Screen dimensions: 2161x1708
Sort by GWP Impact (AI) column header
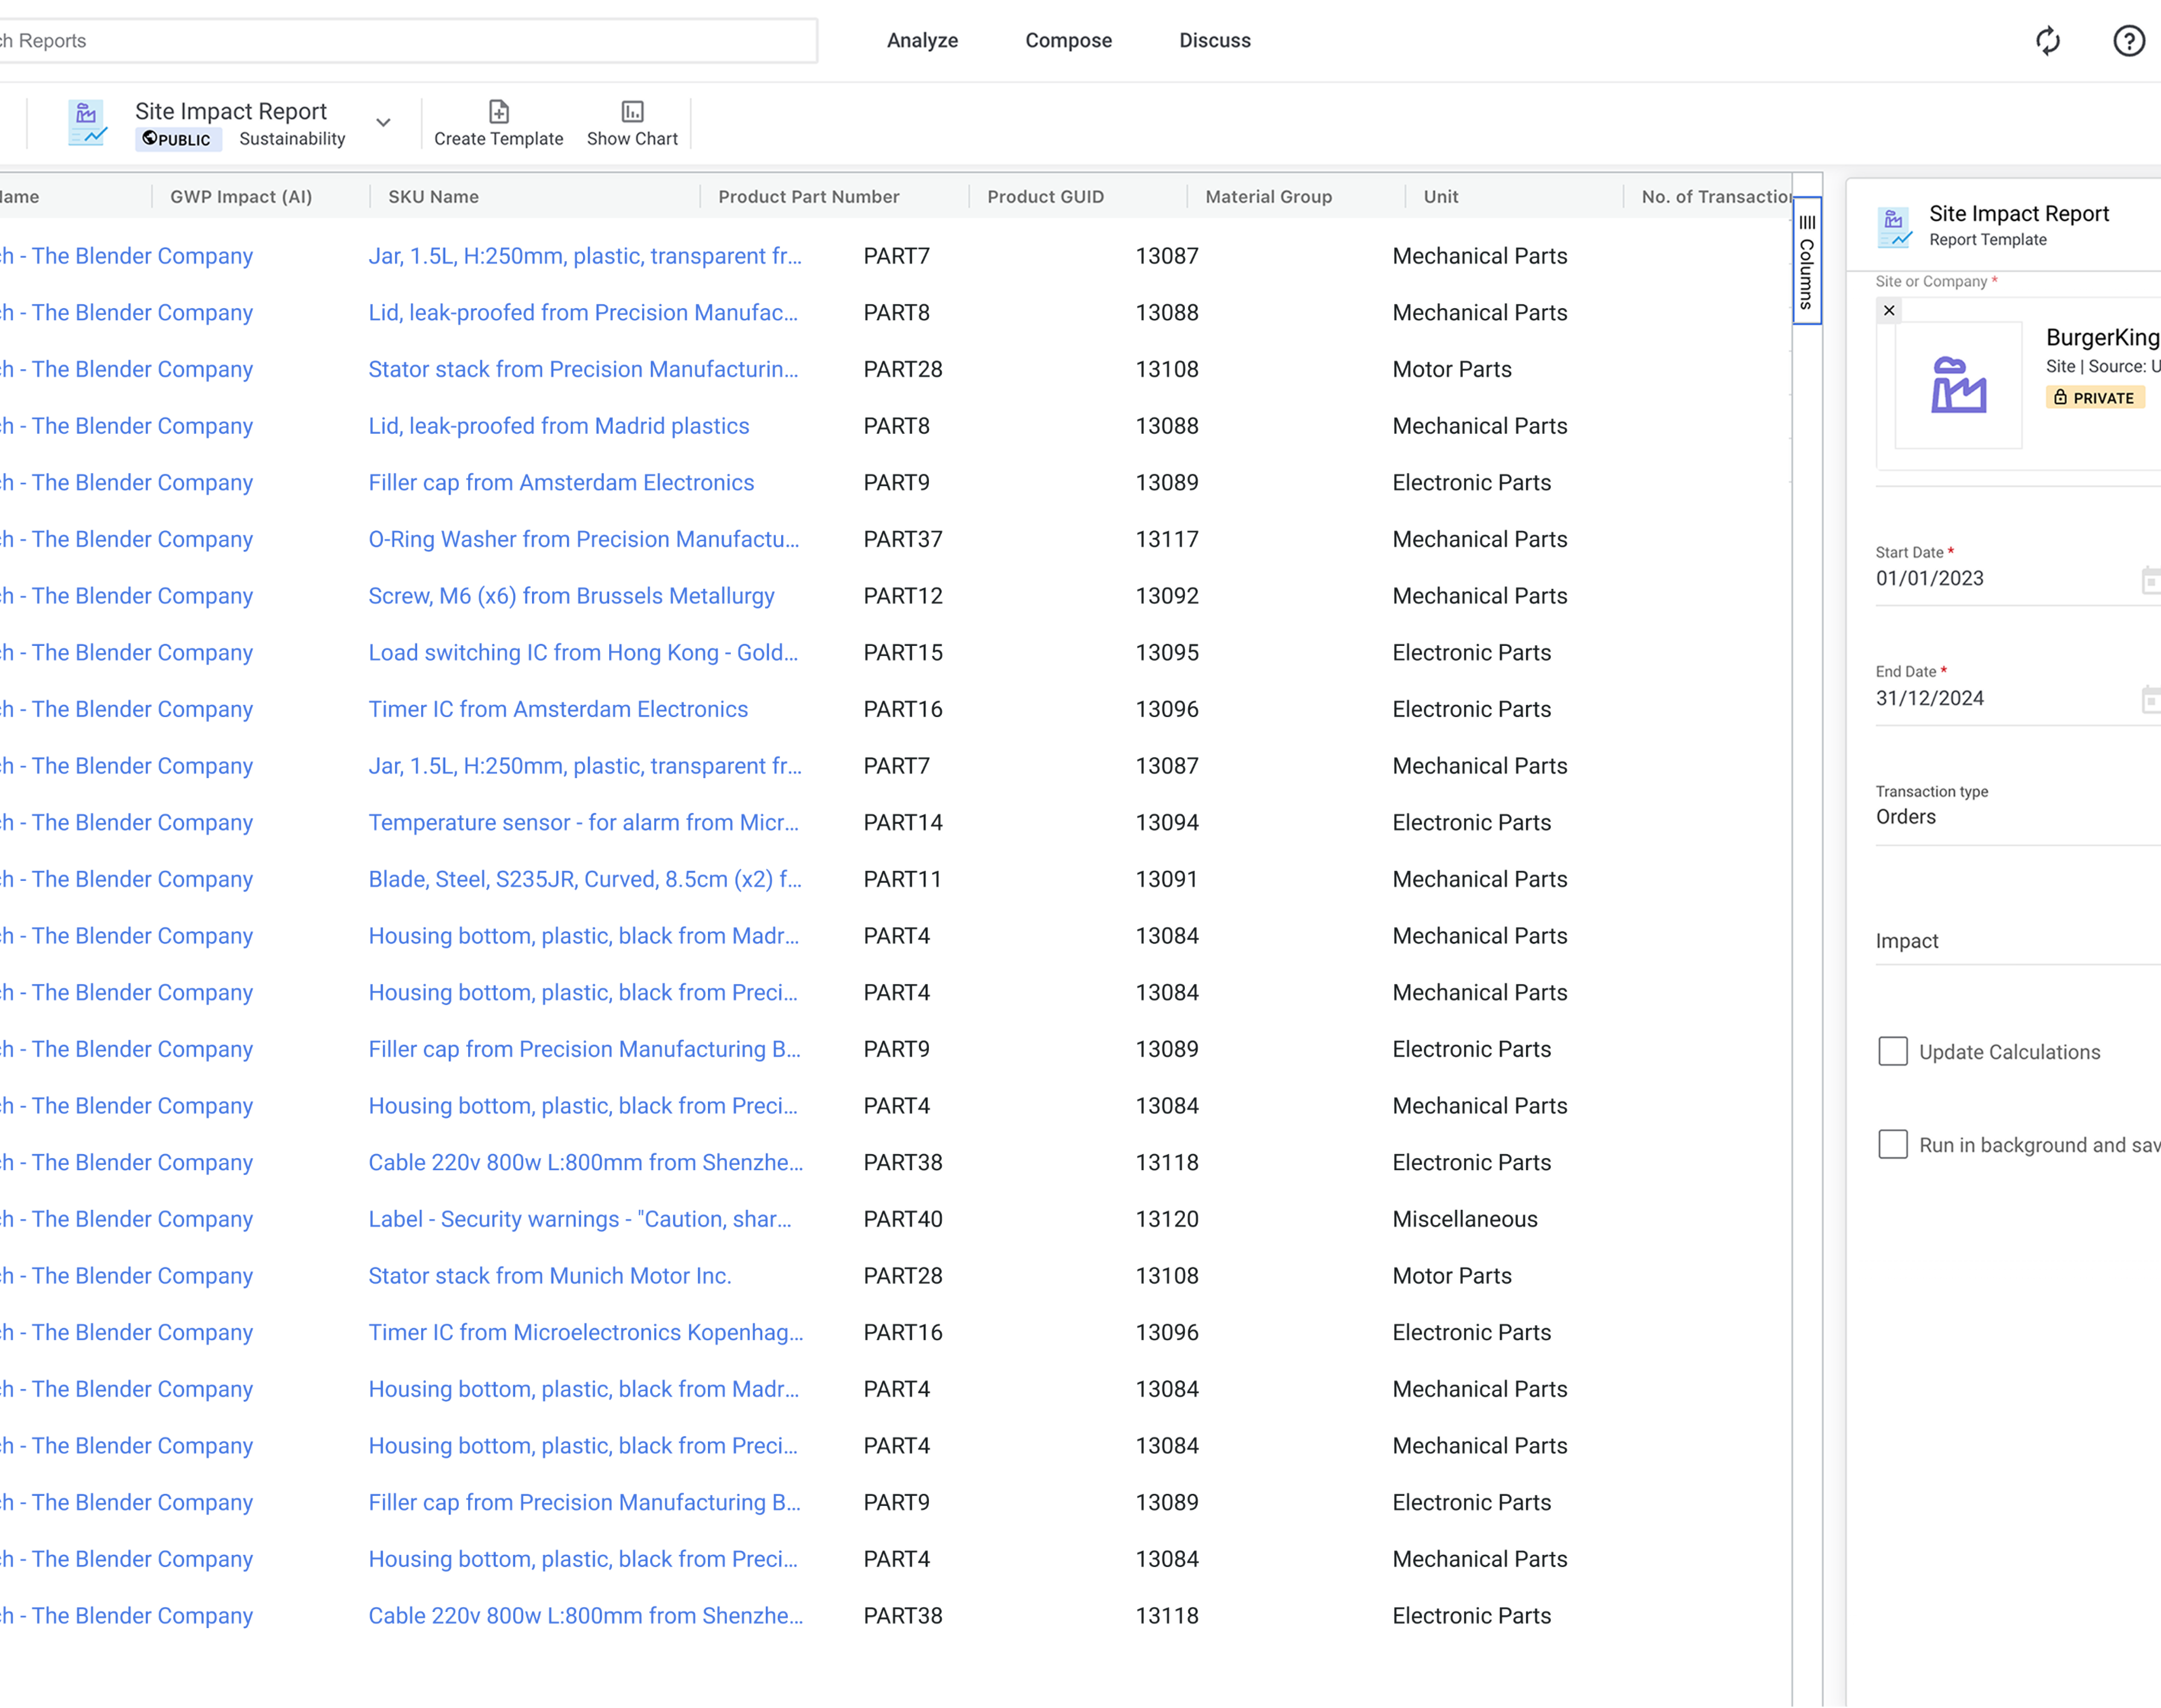click(241, 197)
